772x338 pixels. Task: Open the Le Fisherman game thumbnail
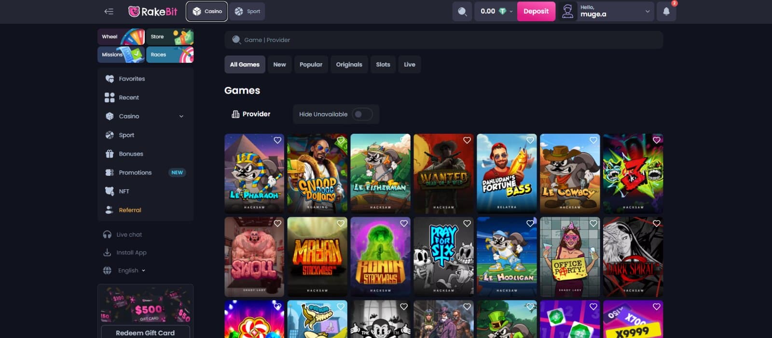click(380, 174)
